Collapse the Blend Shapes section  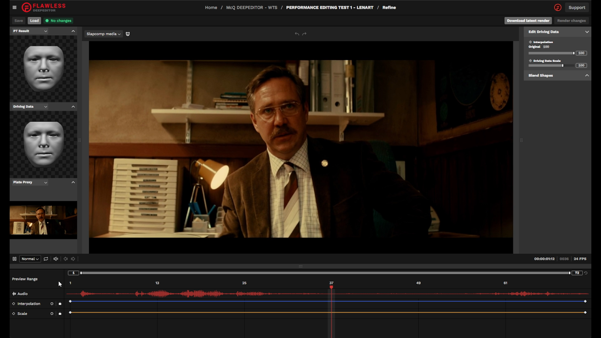pos(587,75)
